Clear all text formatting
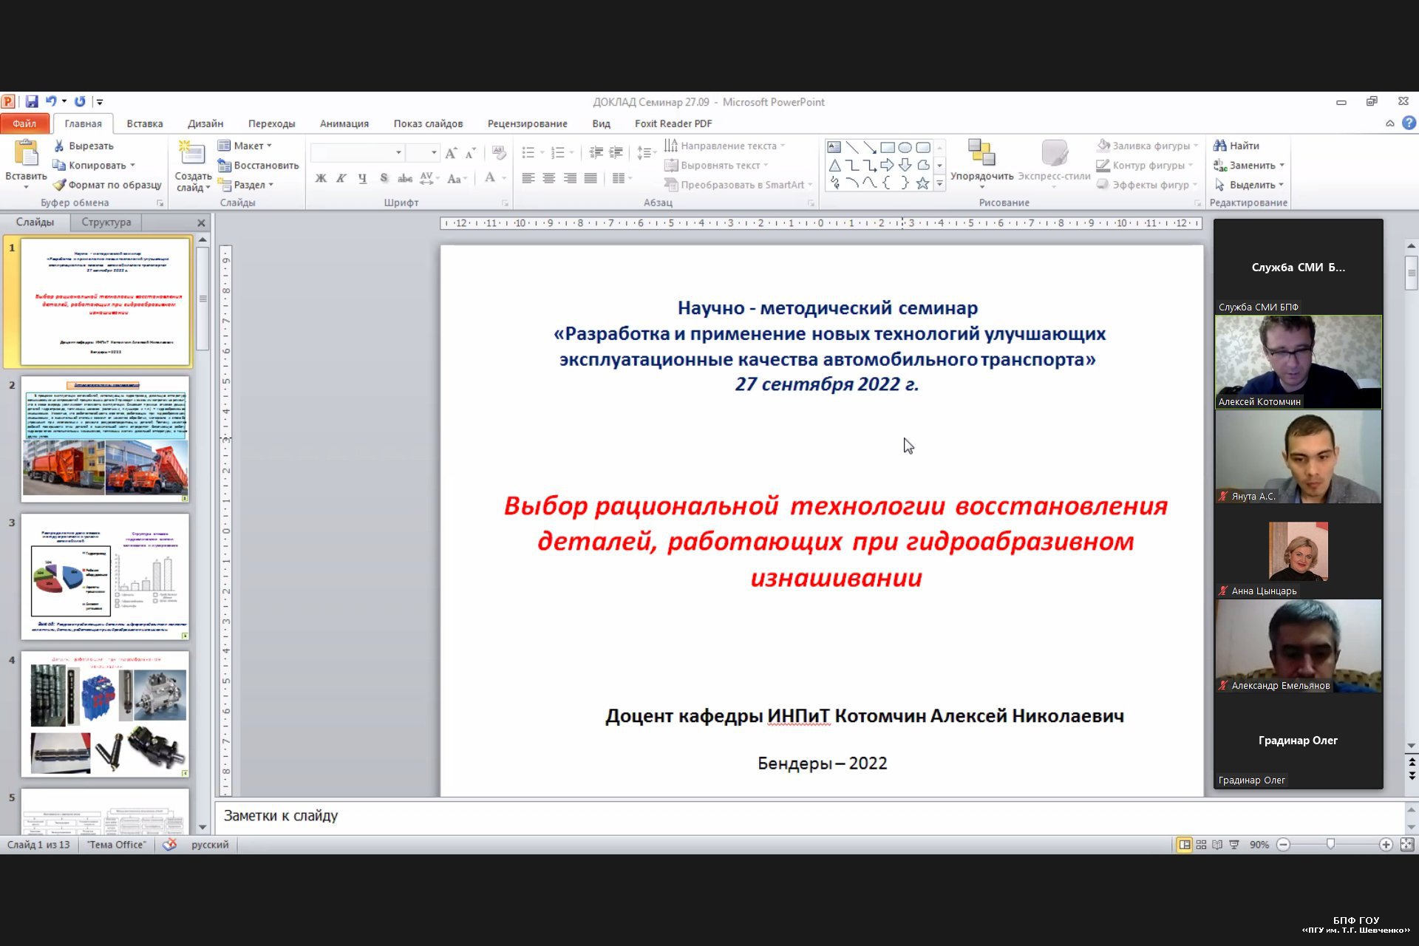 coord(499,153)
